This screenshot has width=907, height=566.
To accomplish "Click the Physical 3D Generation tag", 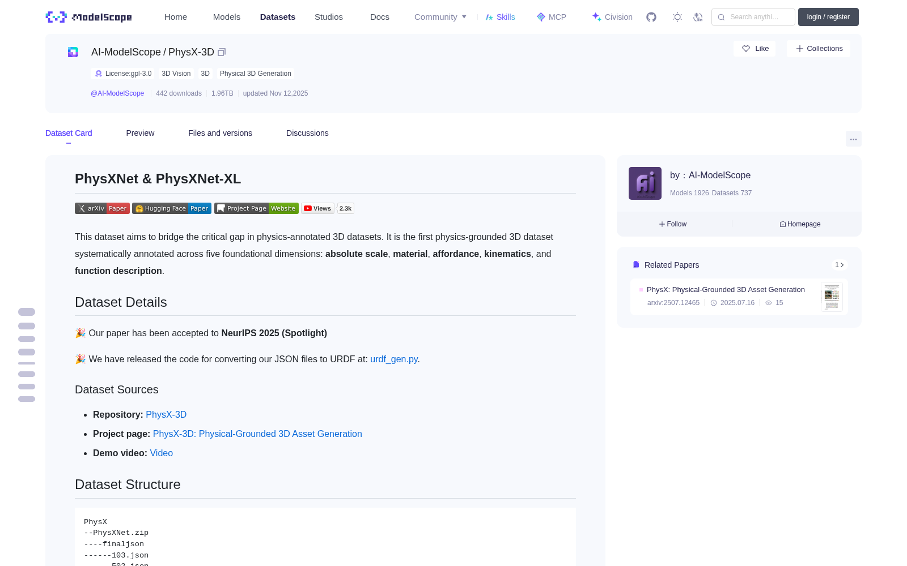I will 256,74.
